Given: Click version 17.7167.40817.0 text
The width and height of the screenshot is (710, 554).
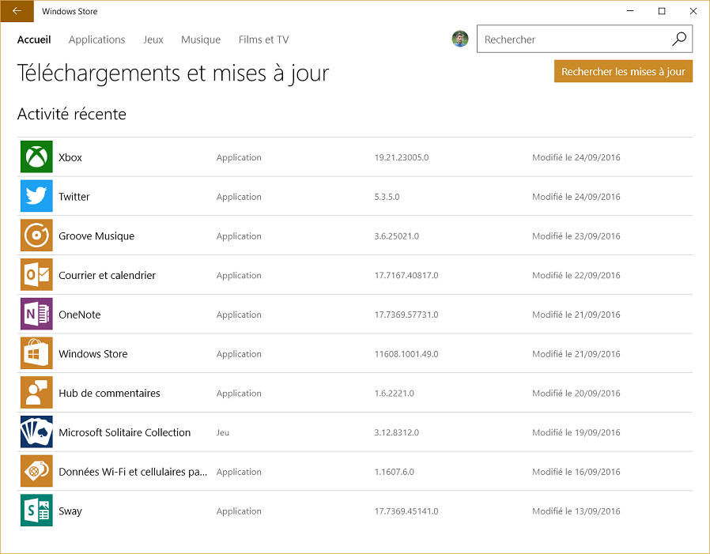Looking at the screenshot, I should coord(406,275).
